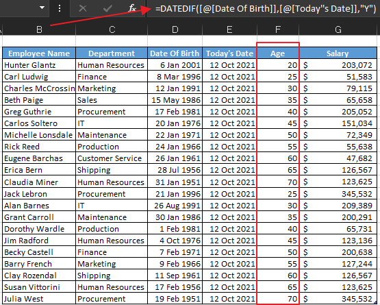Select Carl Ludwig's age cell 25
Viewport: 380px width, 305px height.
278,77
